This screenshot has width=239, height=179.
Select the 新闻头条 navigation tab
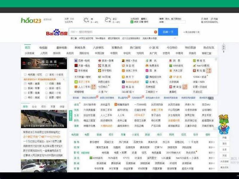[80, 48]
